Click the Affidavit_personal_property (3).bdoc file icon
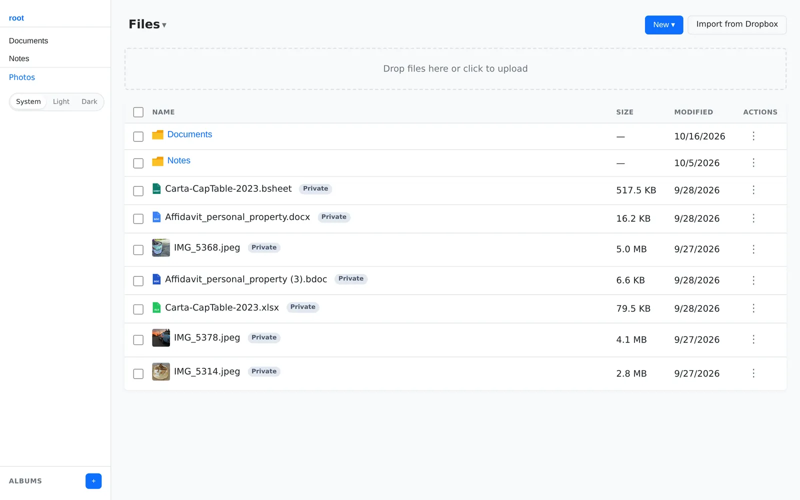This screenshot has width=800, height=500. click(156, 279)
